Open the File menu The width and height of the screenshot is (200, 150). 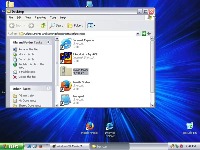(11, 17)
